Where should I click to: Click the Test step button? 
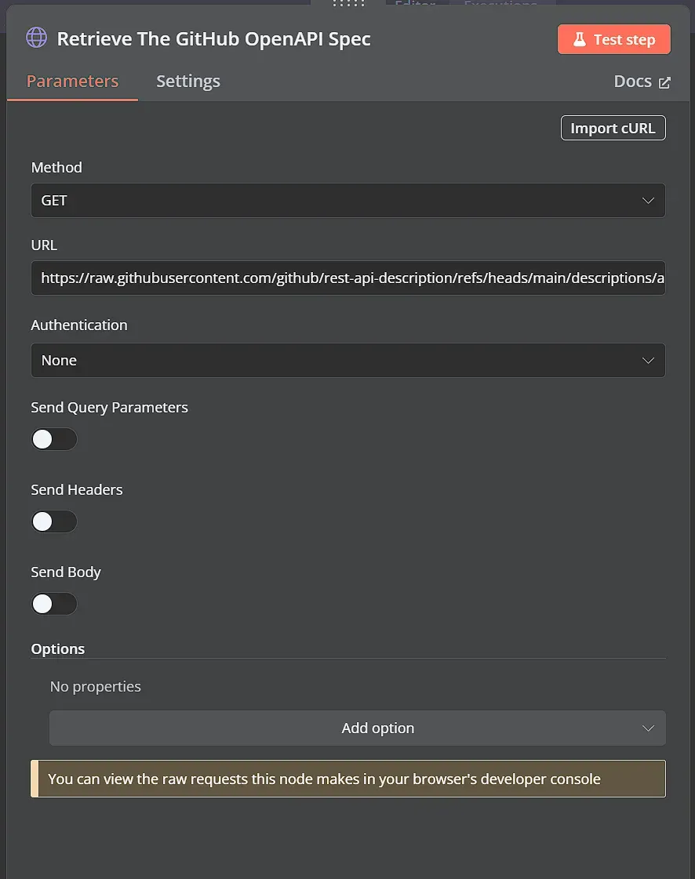coord(614,38)
